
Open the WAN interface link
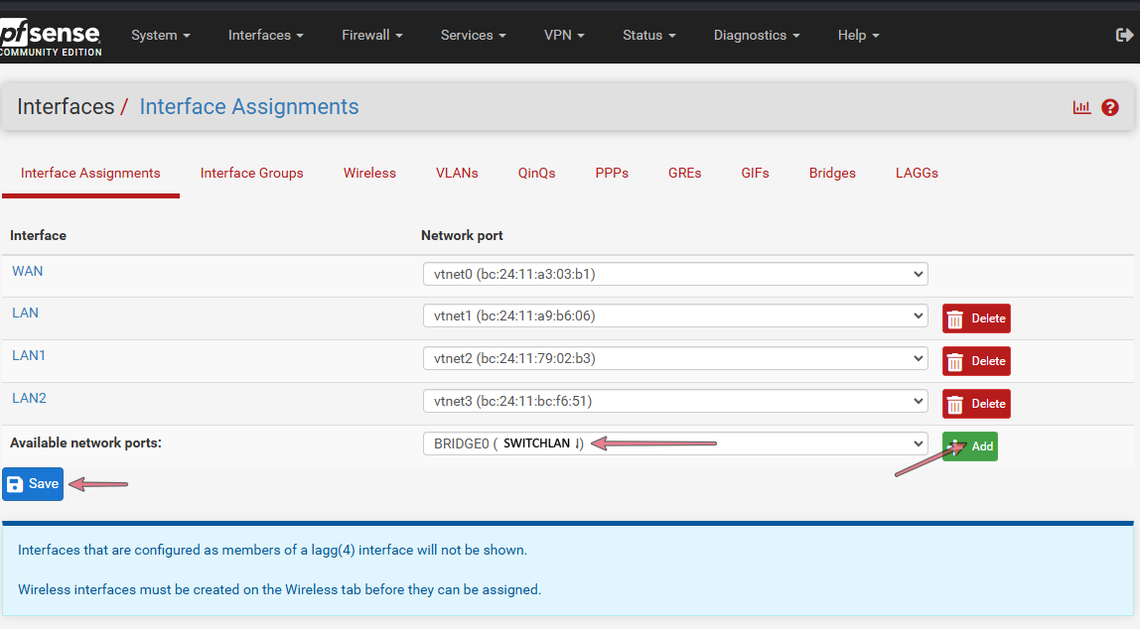(x=27, y=271)
